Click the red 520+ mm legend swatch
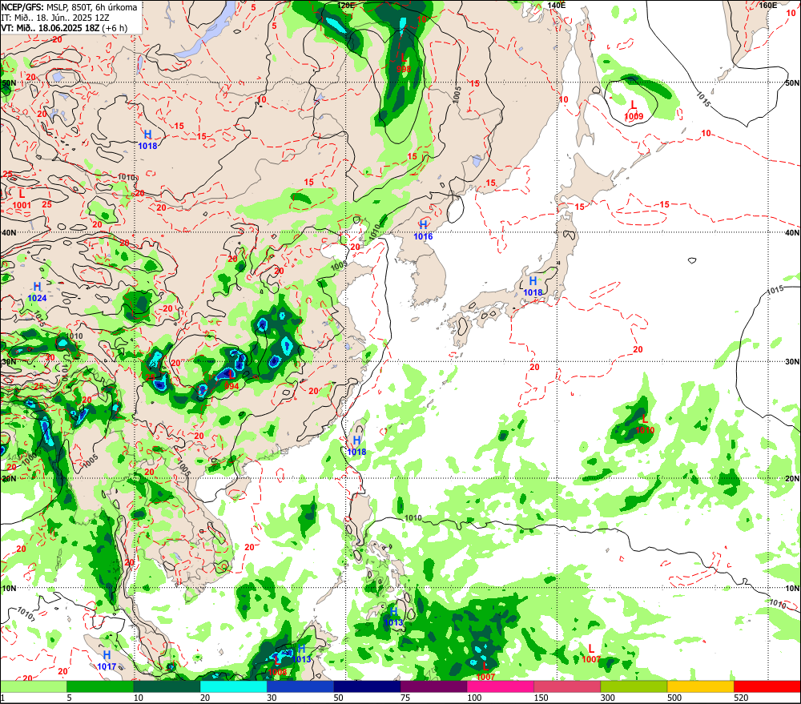 coord(767,686)
